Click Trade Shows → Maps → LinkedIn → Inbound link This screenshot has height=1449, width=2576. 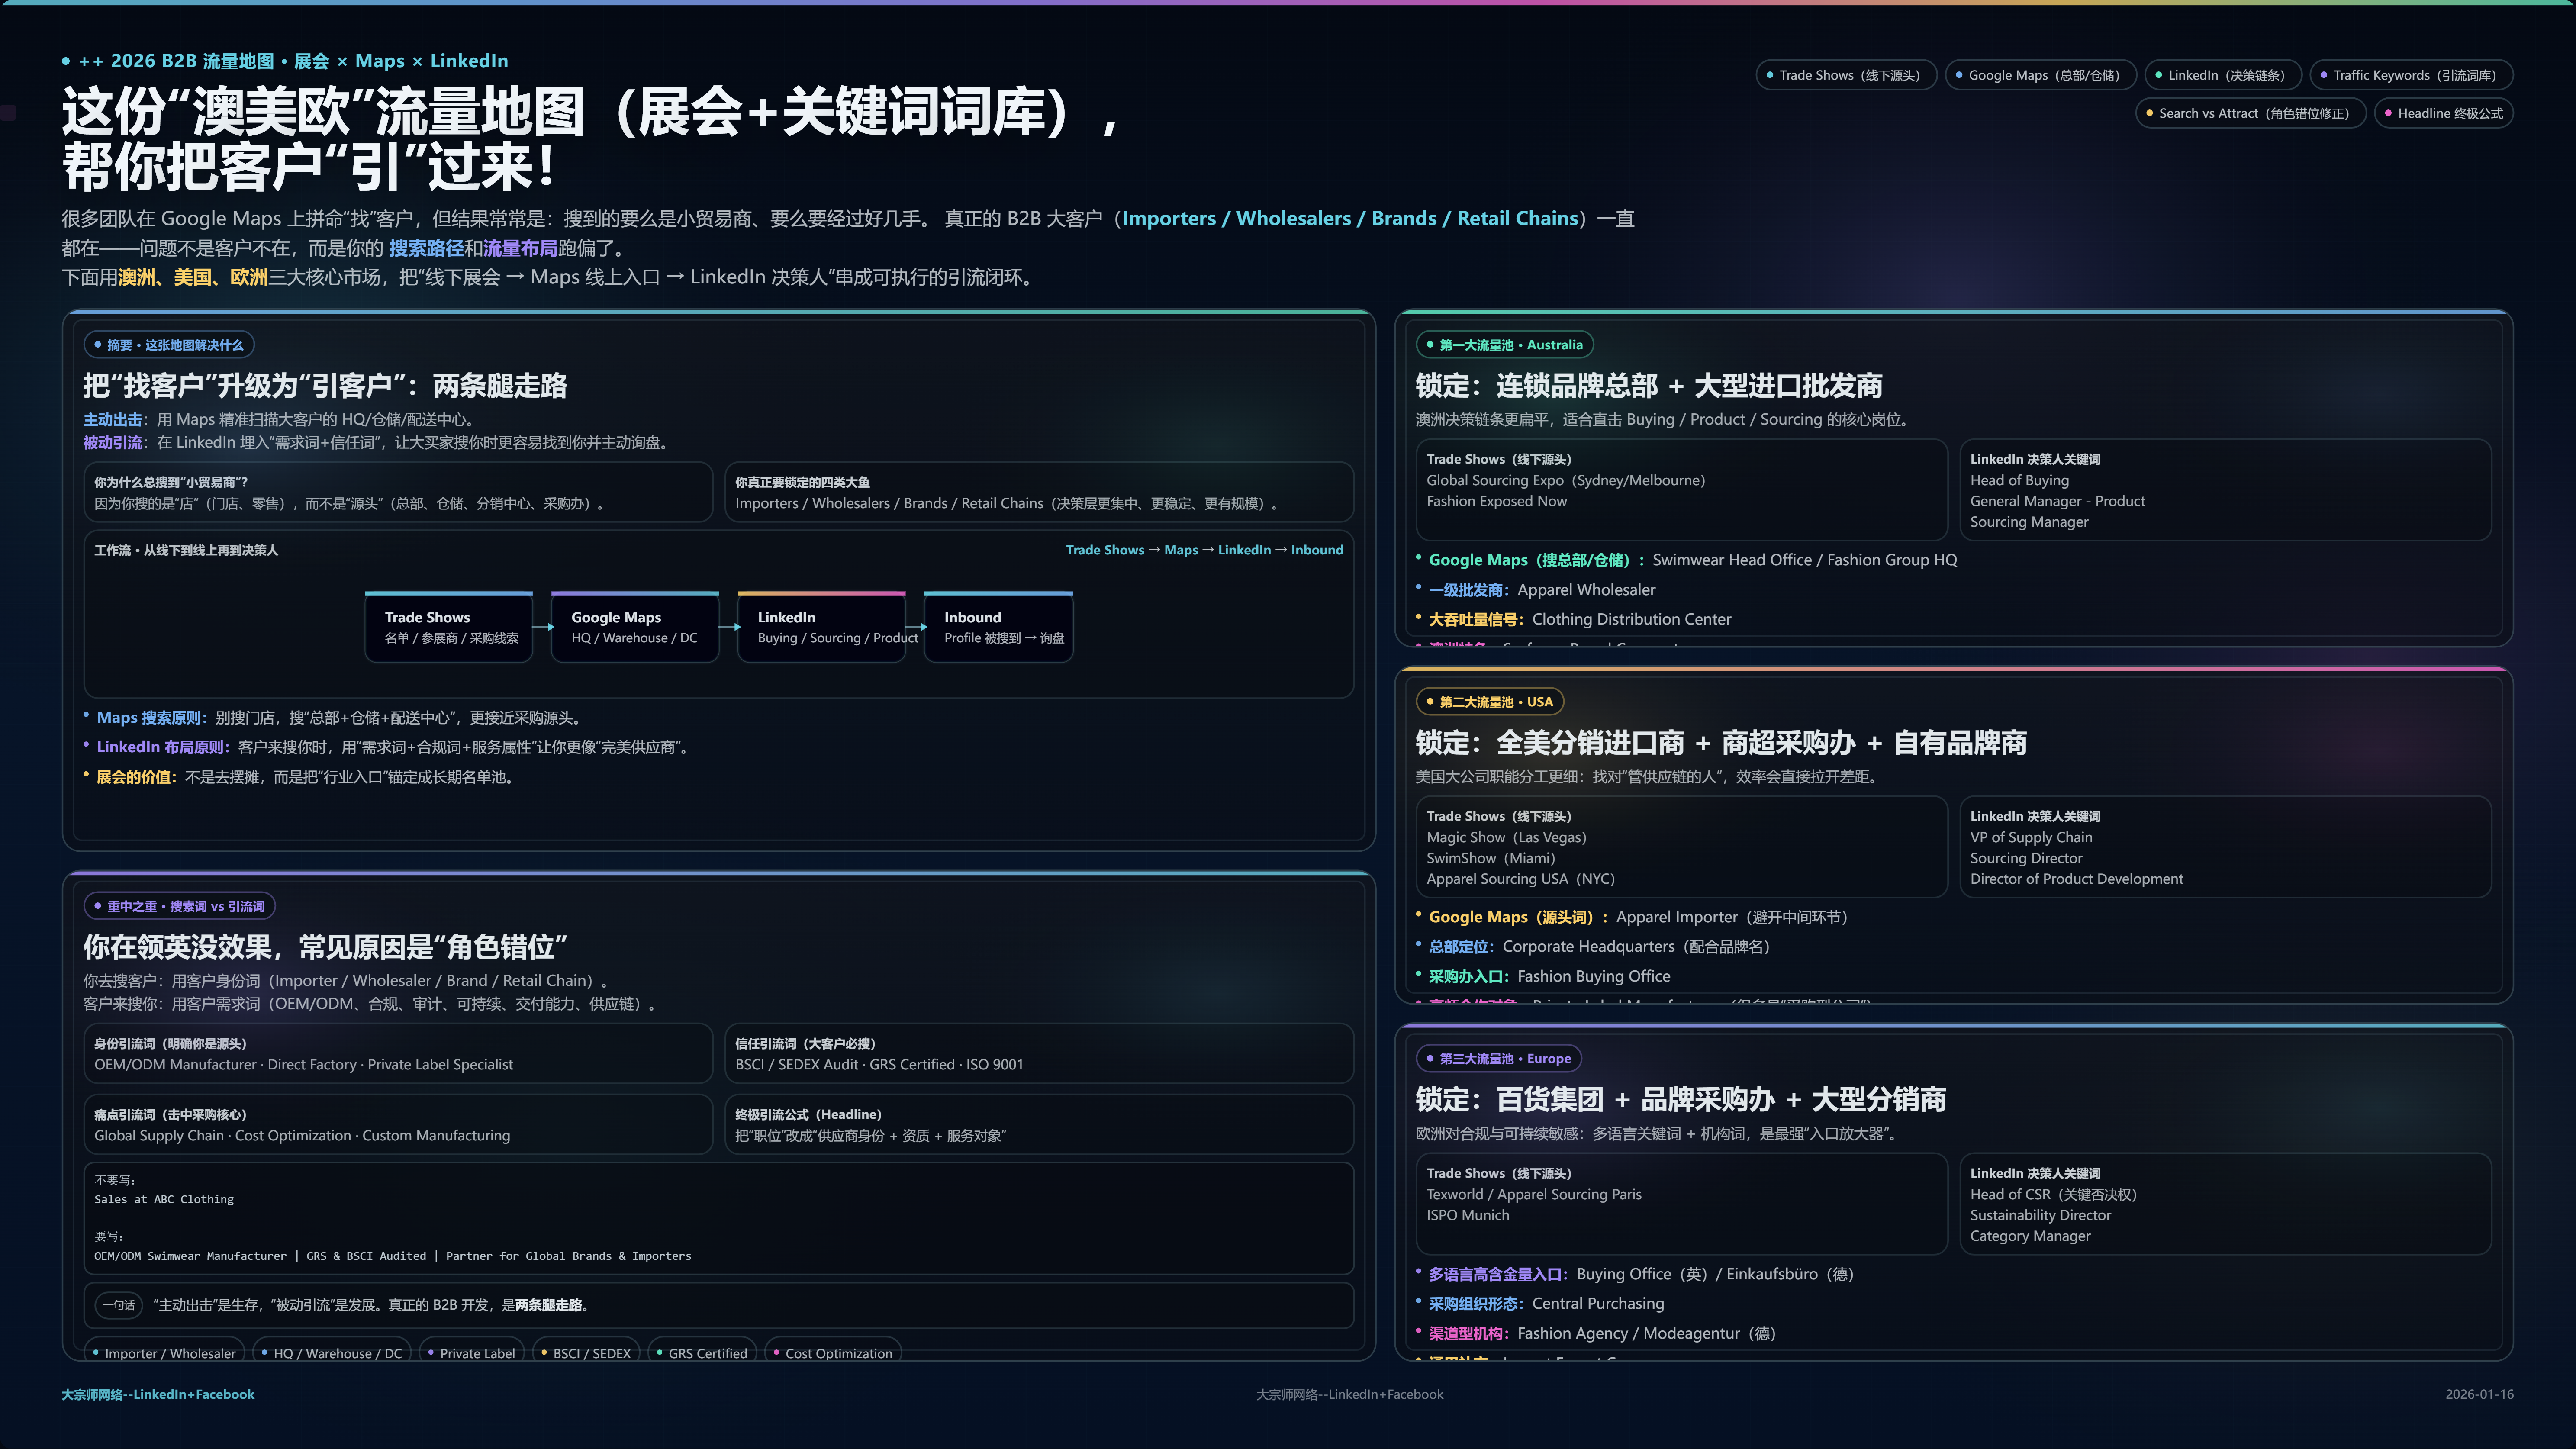tap(1204, 550)
